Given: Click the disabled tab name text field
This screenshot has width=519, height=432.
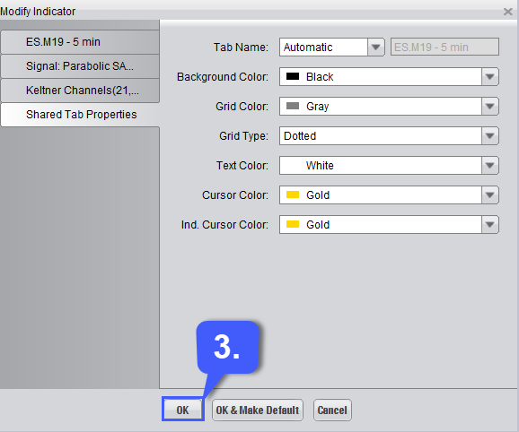Looking at the screenshot, I should click(444, 47).
